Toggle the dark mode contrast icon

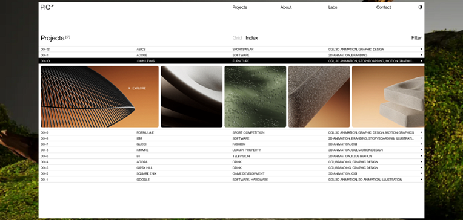[420, 7]
